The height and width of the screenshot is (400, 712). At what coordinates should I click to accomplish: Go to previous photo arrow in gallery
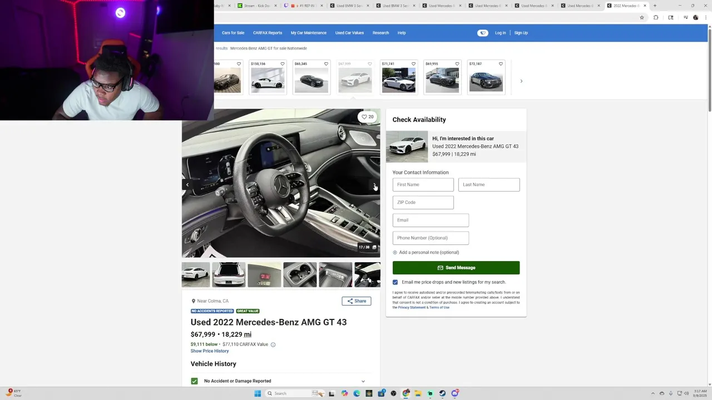(187, 184)
